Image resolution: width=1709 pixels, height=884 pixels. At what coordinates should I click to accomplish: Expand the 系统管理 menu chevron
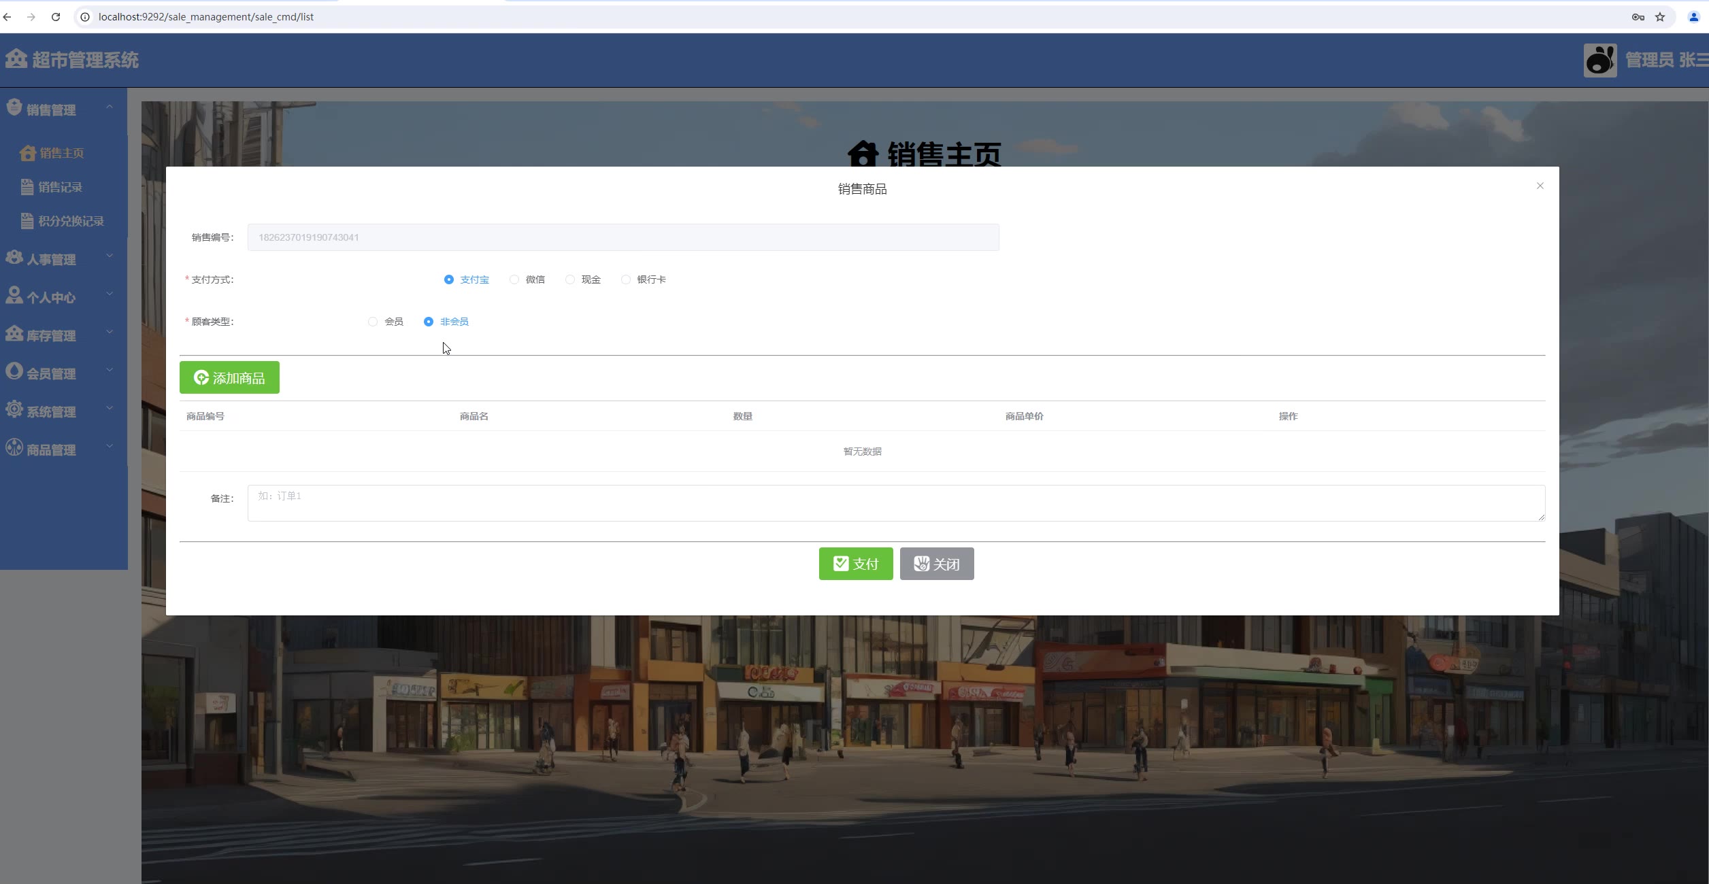tap(110, 409)
